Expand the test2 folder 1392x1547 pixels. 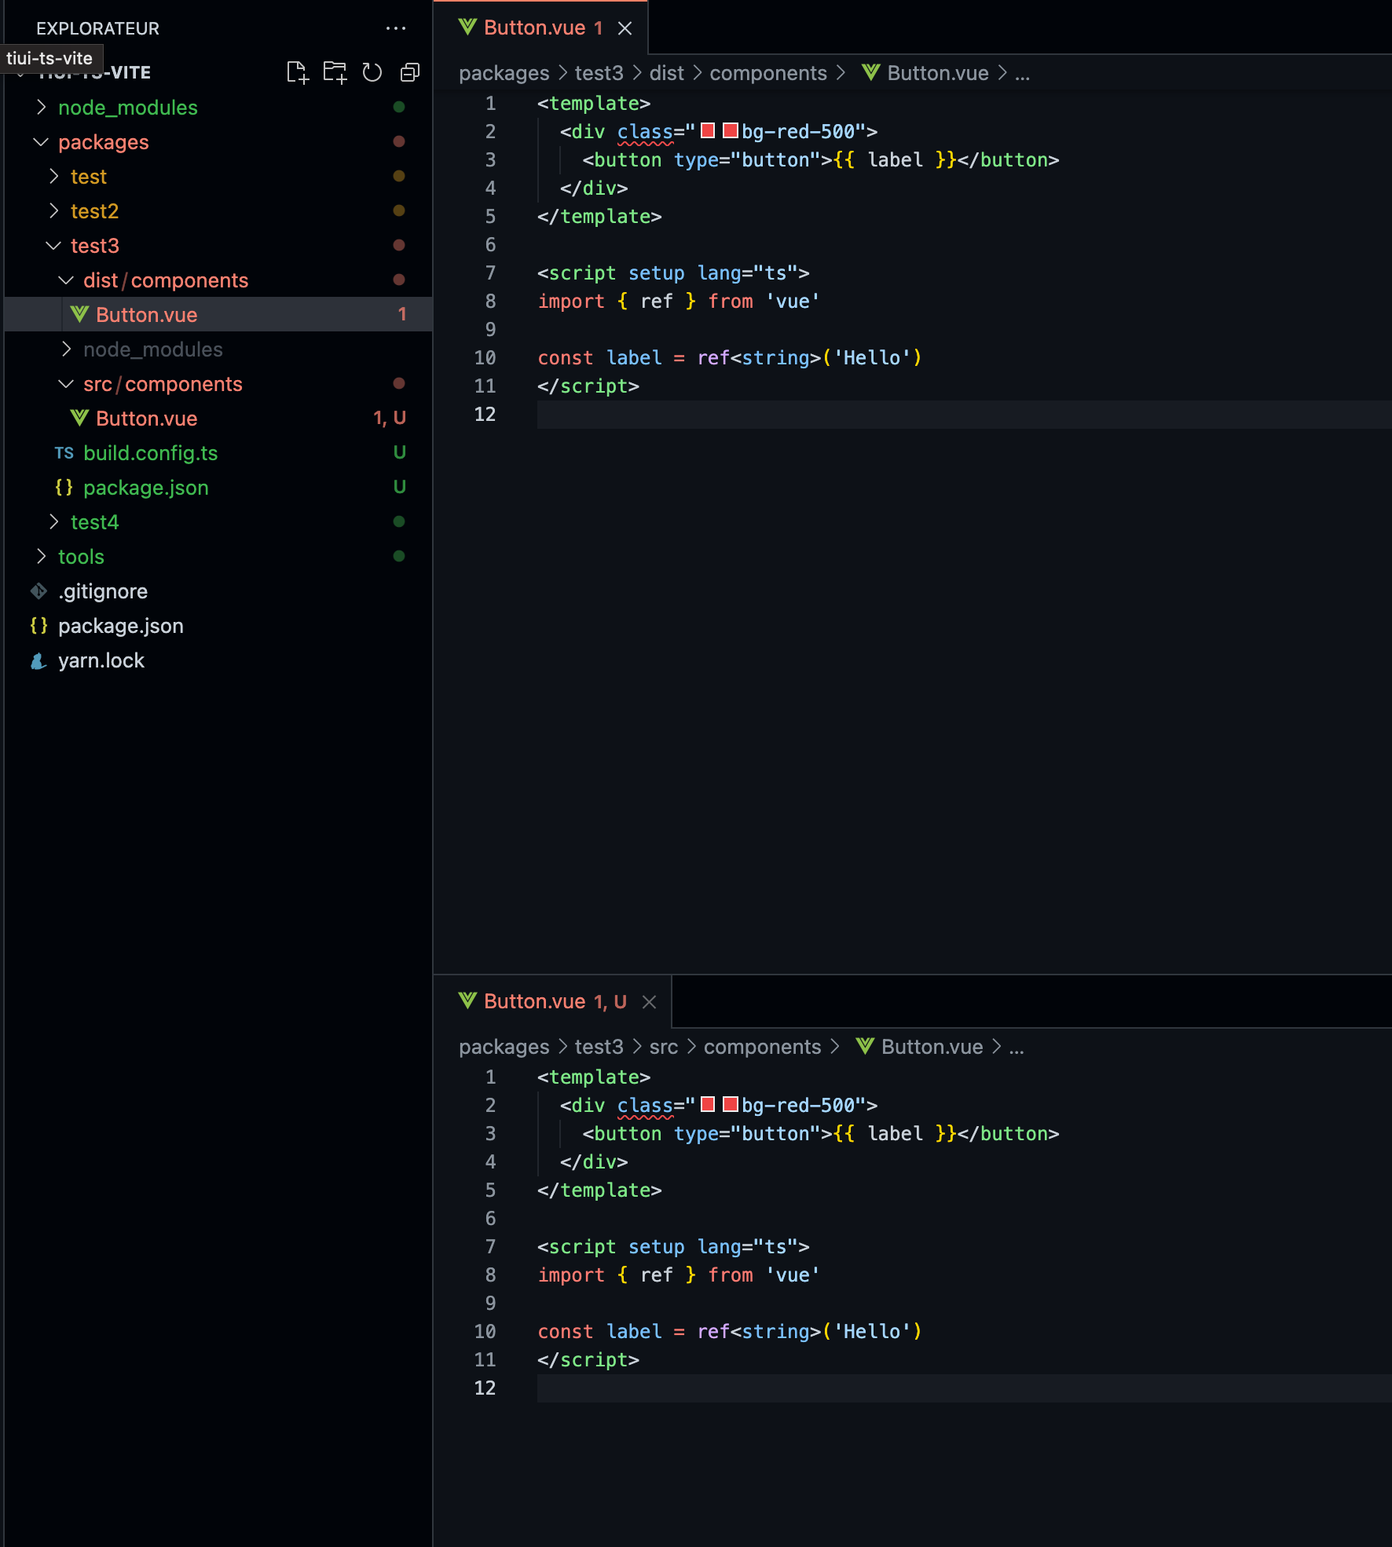pos(218,211)
